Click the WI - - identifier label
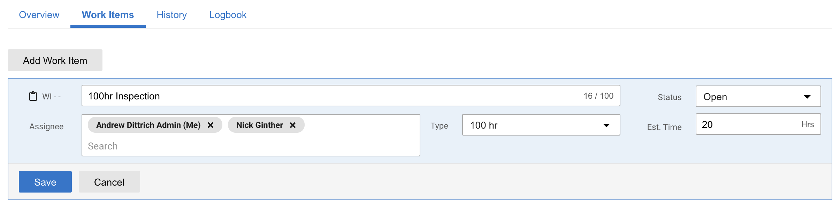Viewport: 840px width, 212px height. pos(52,97)
